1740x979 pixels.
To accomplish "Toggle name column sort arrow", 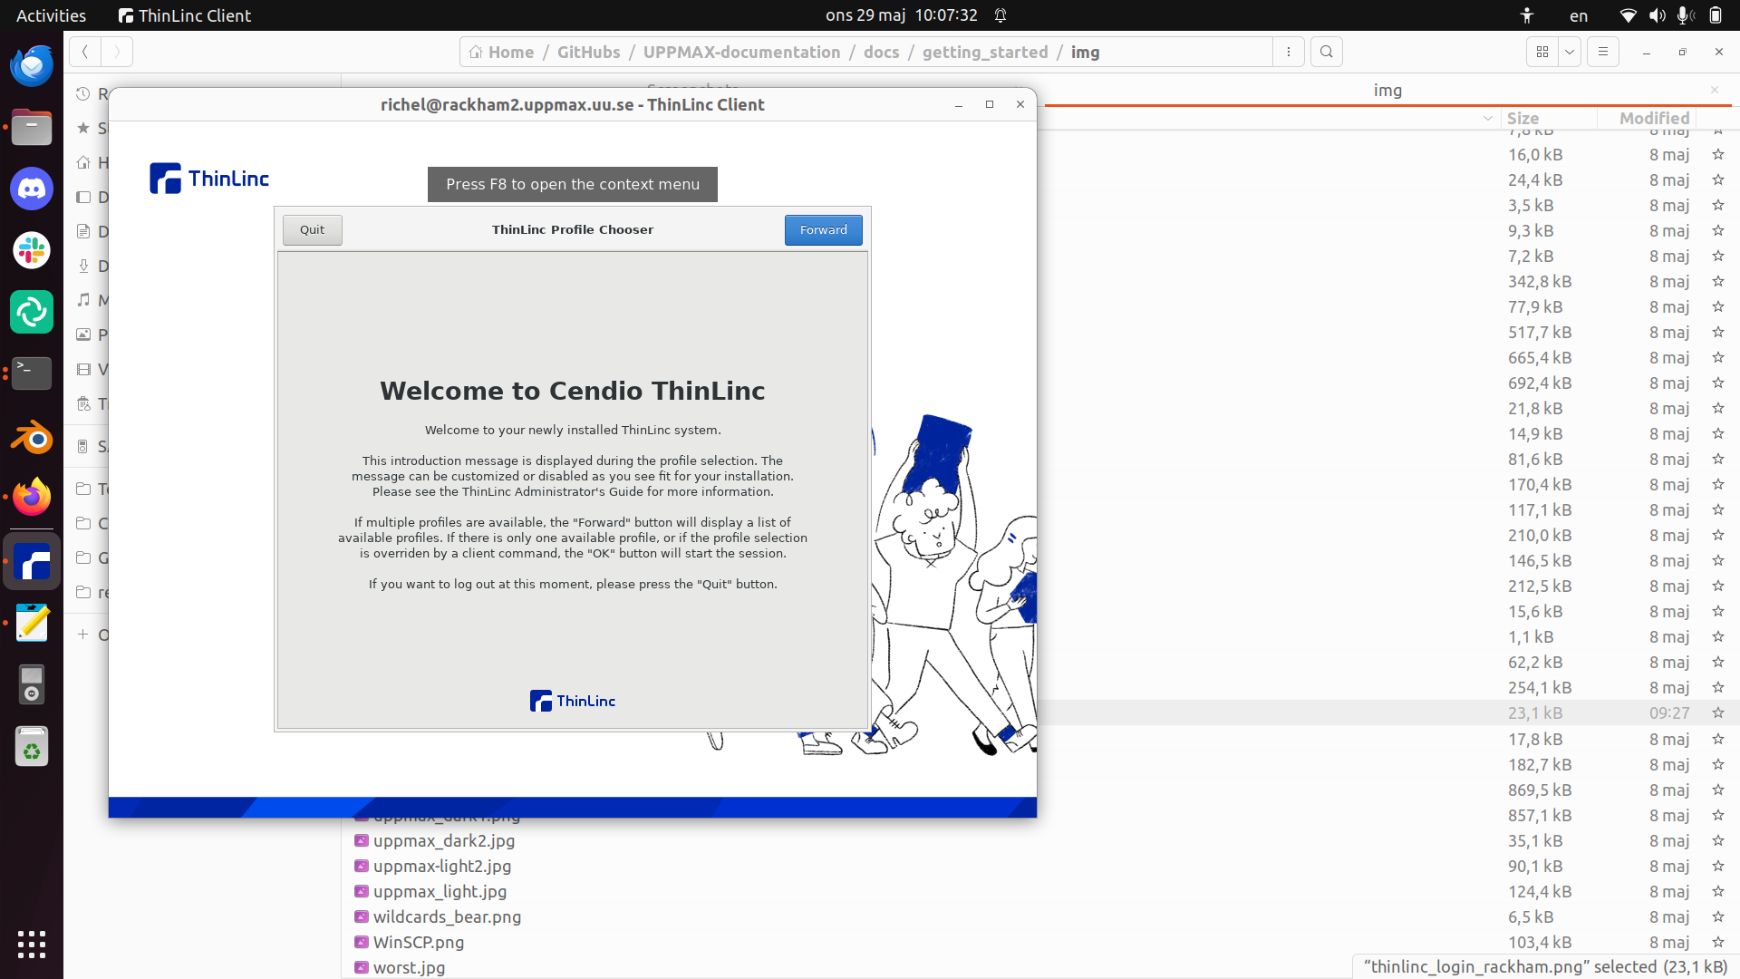I will tap(1487, 118).
